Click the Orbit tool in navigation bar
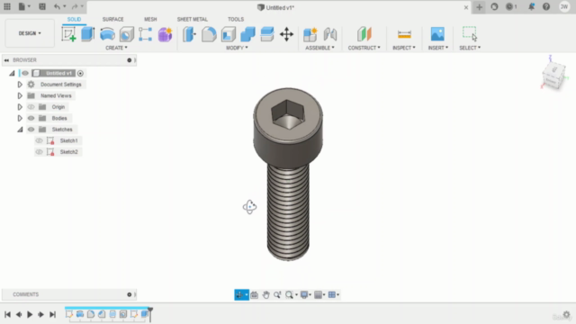This screenshot has width=576, height=324. 239,294
